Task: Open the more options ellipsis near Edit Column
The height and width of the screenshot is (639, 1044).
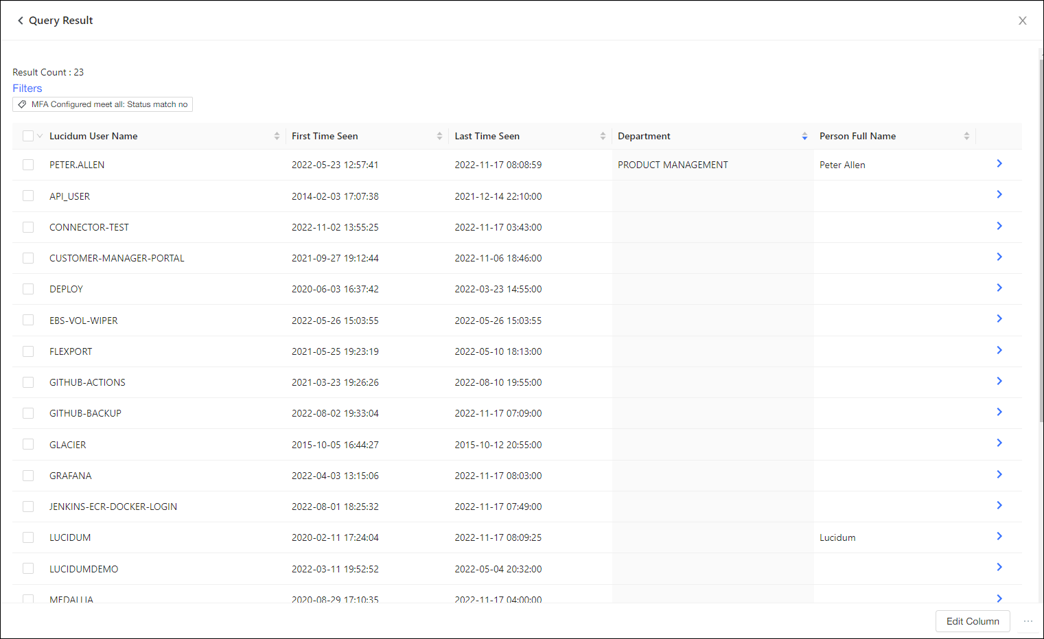Action: tap(1028, 621)
